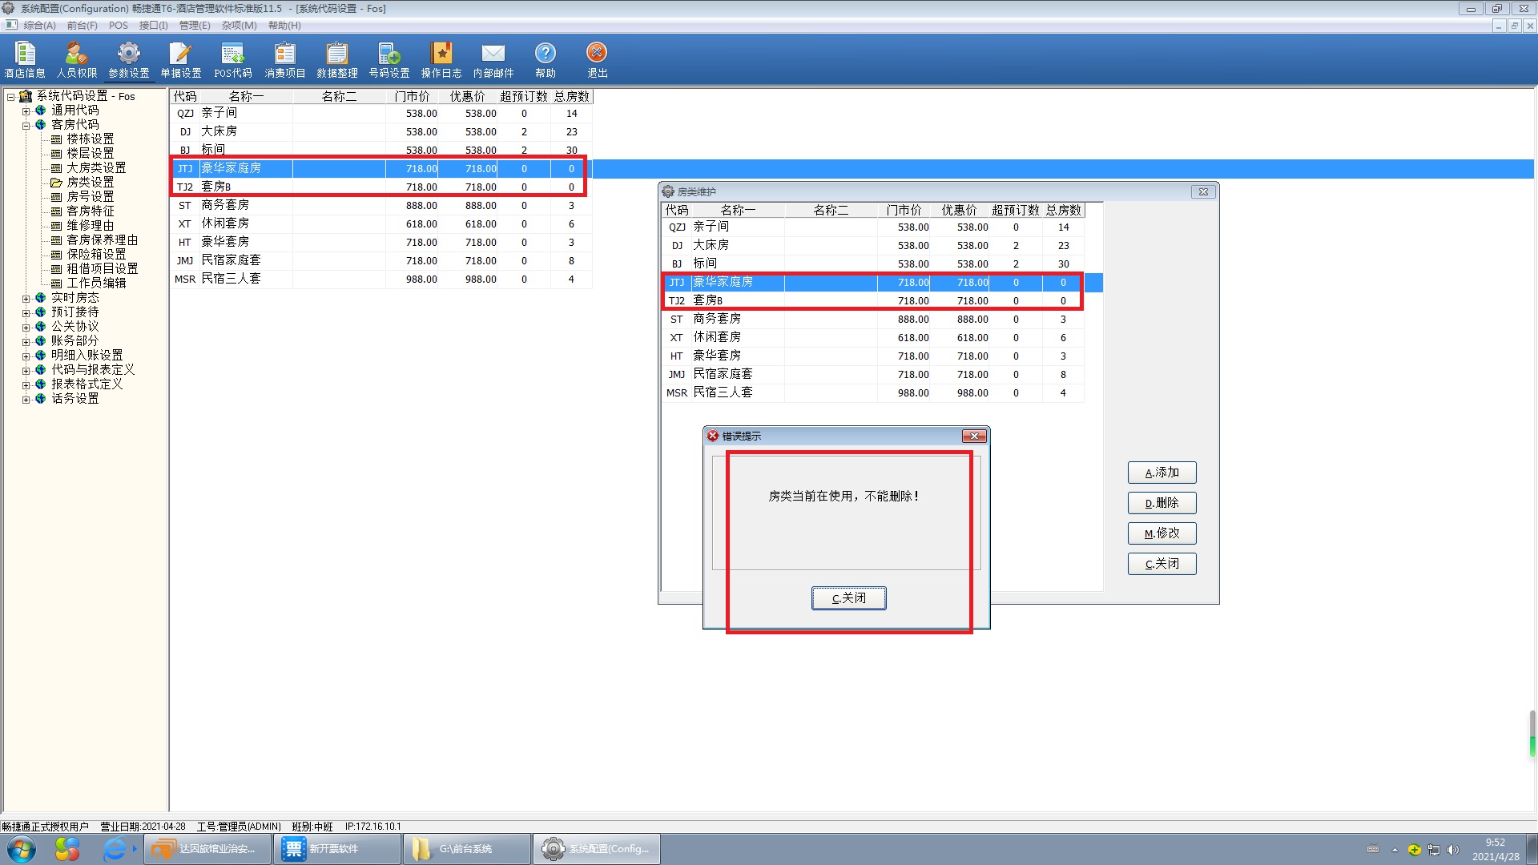Screen dimensions: 1538x865
Task: Collapse 系统代码设置 root node
Action: pos(11,97)
